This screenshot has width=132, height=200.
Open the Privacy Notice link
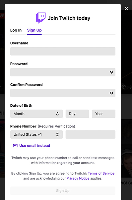(78, 178)
